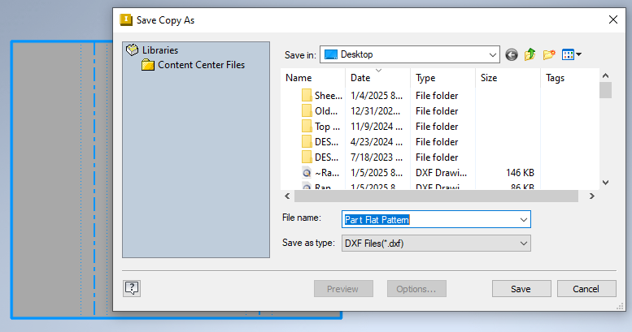Screen dimensions: 632x332
Task: Open the view menu icon
Action: 572,55
